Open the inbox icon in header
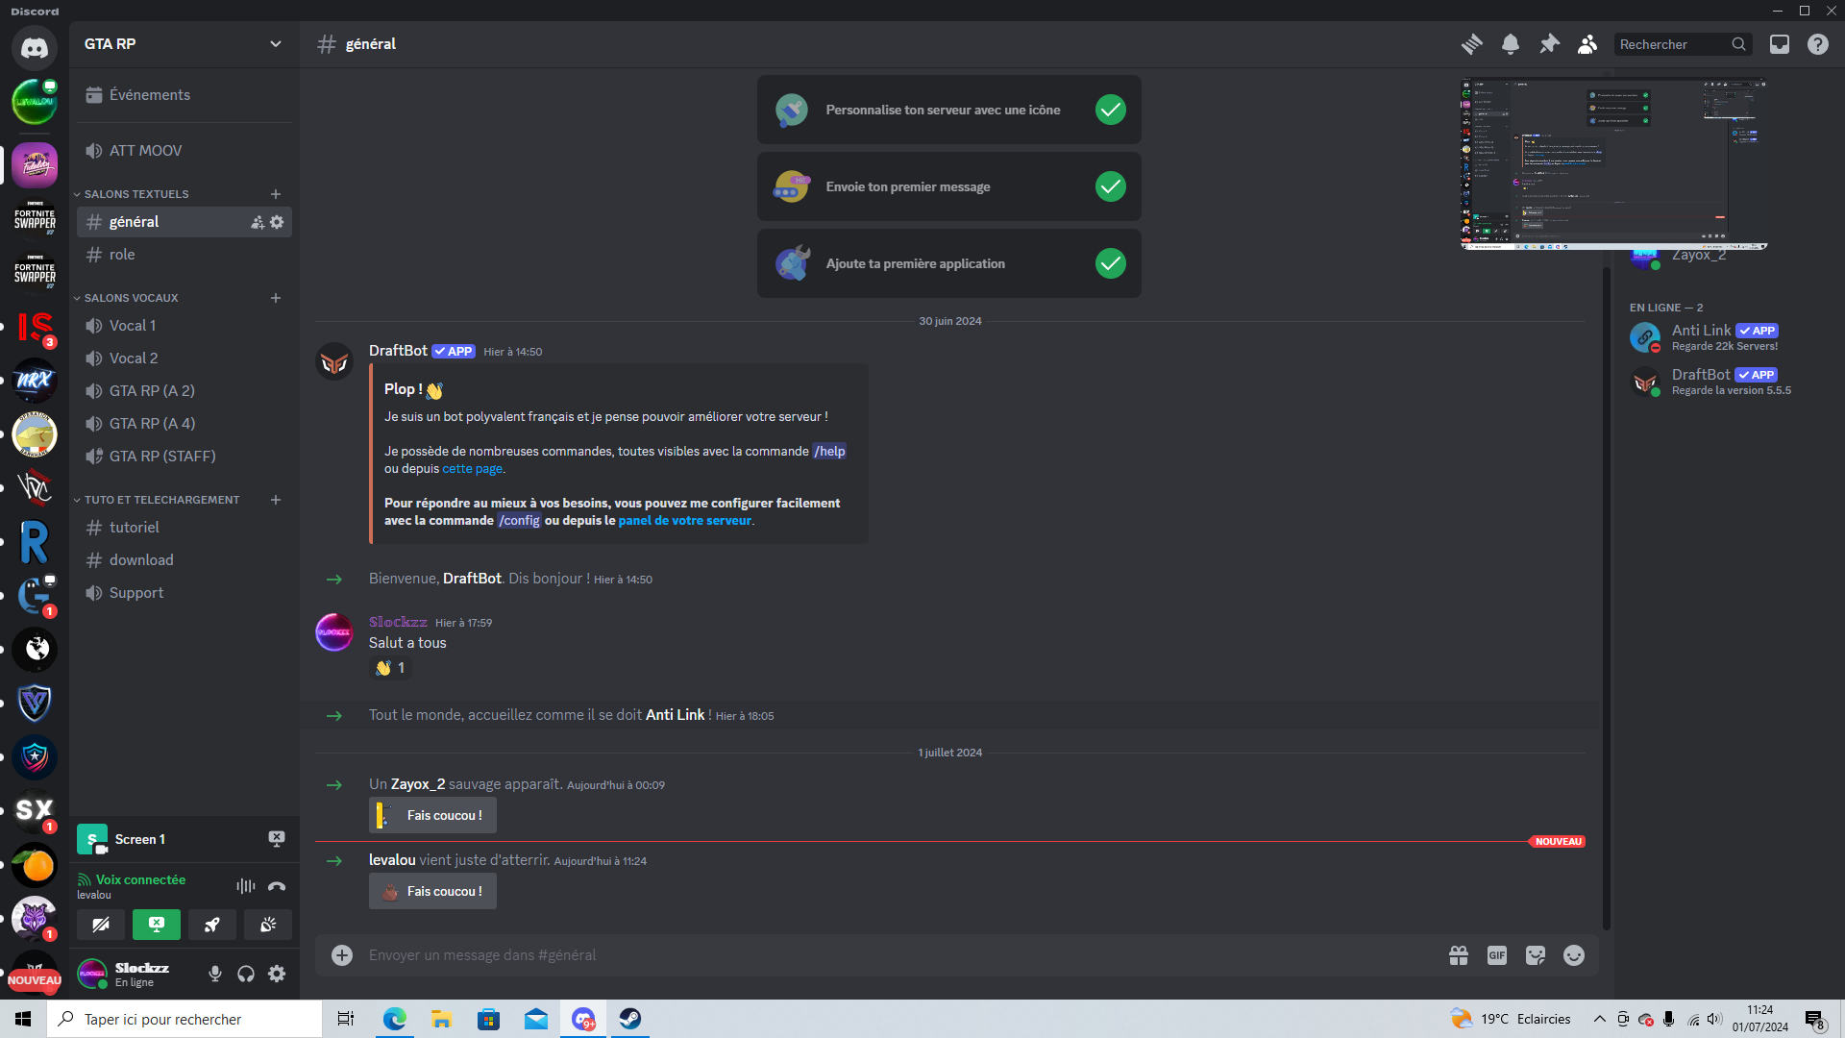Screen dimensions: 1845x1038 [x=1780, y=44]
